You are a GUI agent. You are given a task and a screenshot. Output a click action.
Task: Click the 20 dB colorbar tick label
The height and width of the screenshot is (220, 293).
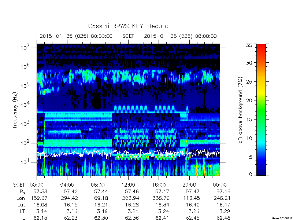coord(249,100)
